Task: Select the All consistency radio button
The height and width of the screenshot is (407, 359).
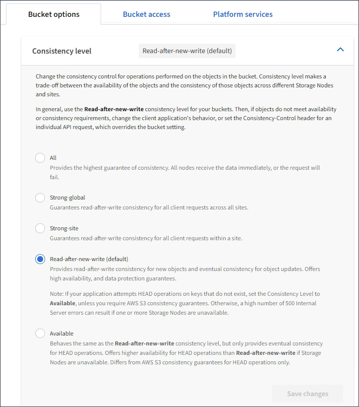Action: [x=40, y=158]
